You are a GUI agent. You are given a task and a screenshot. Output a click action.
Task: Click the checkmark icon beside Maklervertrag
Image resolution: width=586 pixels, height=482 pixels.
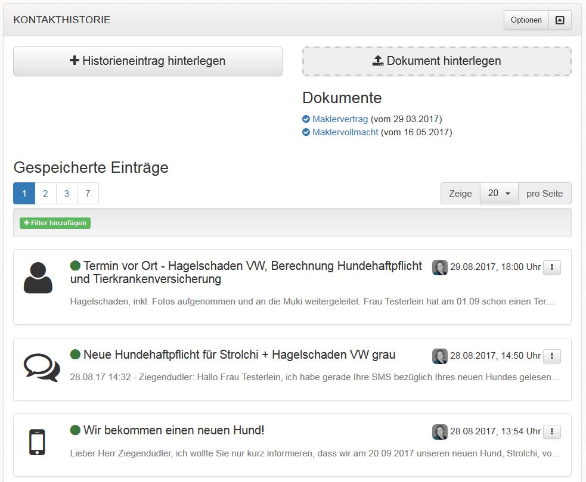click(x=306, y=119)
